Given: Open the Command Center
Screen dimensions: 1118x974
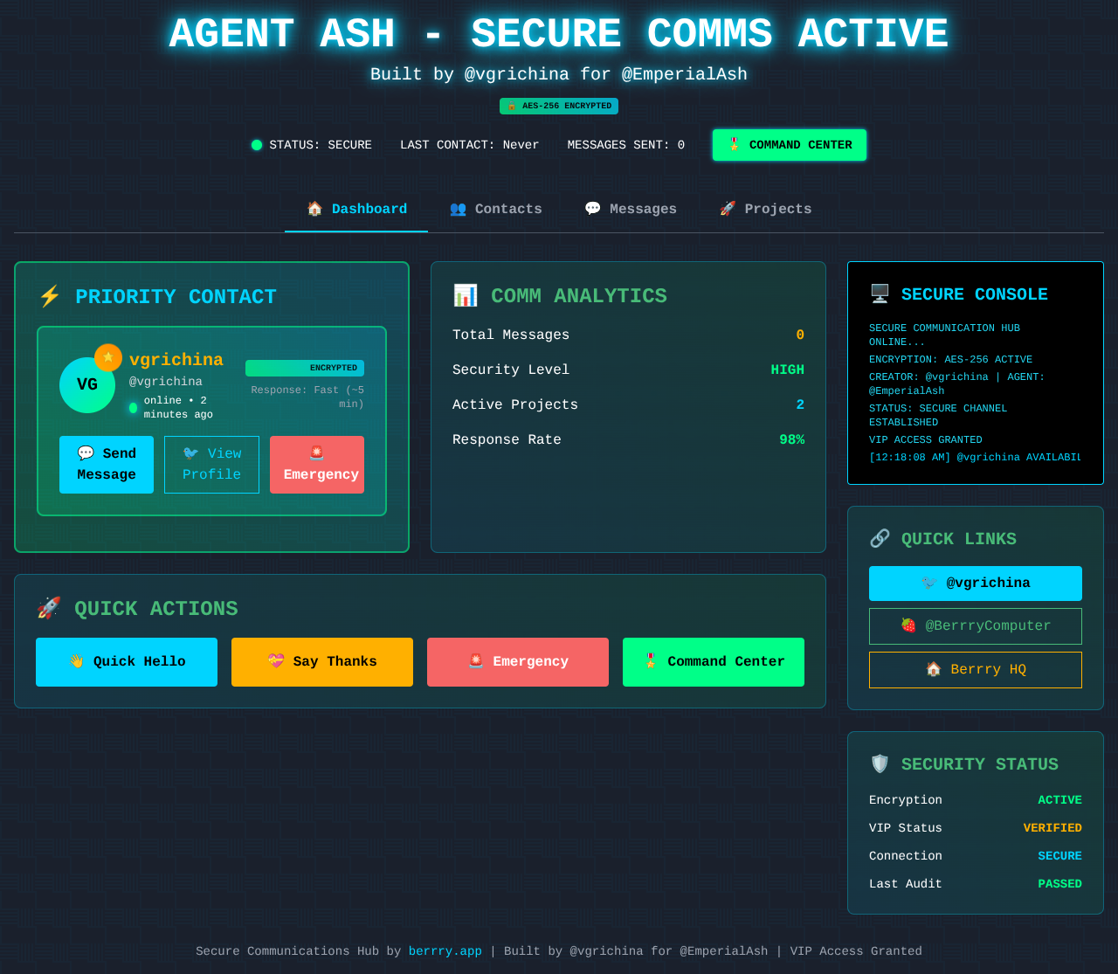Looking at the screenshot, I should coord(789,144).
